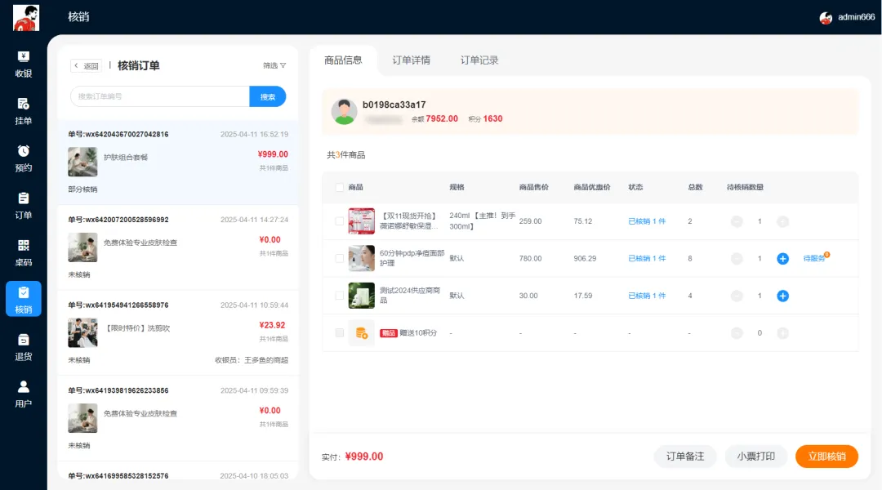The height and width of the screenshot is (490, 882).
Task: Increase quantity for 测试2024供应商商品
Action: pos(782,296)
